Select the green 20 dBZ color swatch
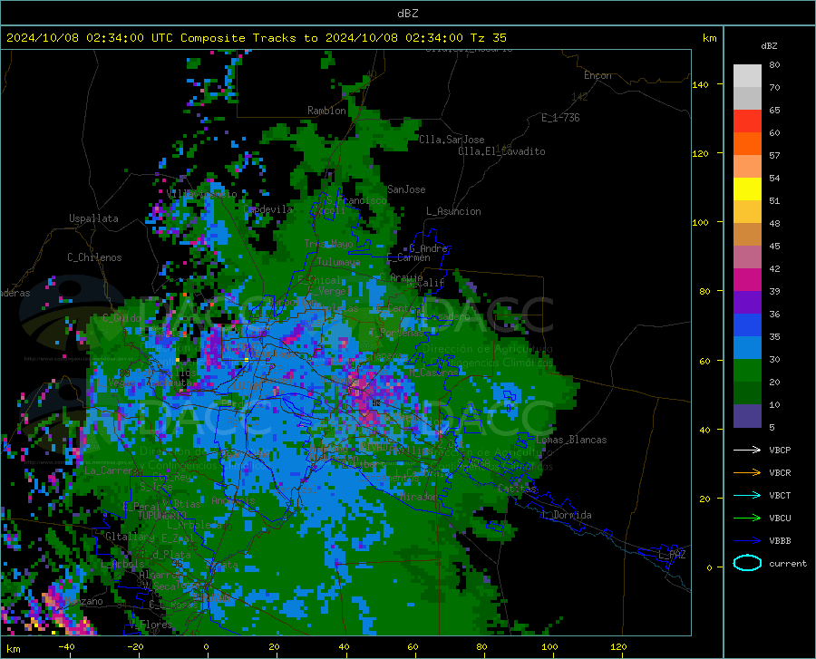 point(747,371)
